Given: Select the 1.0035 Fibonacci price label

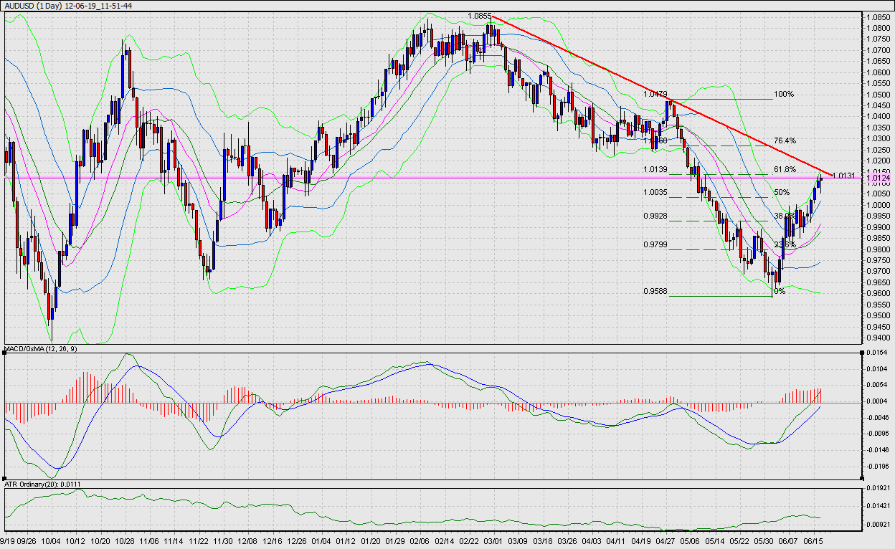Looking at the screenshot, I should point(655,192).
